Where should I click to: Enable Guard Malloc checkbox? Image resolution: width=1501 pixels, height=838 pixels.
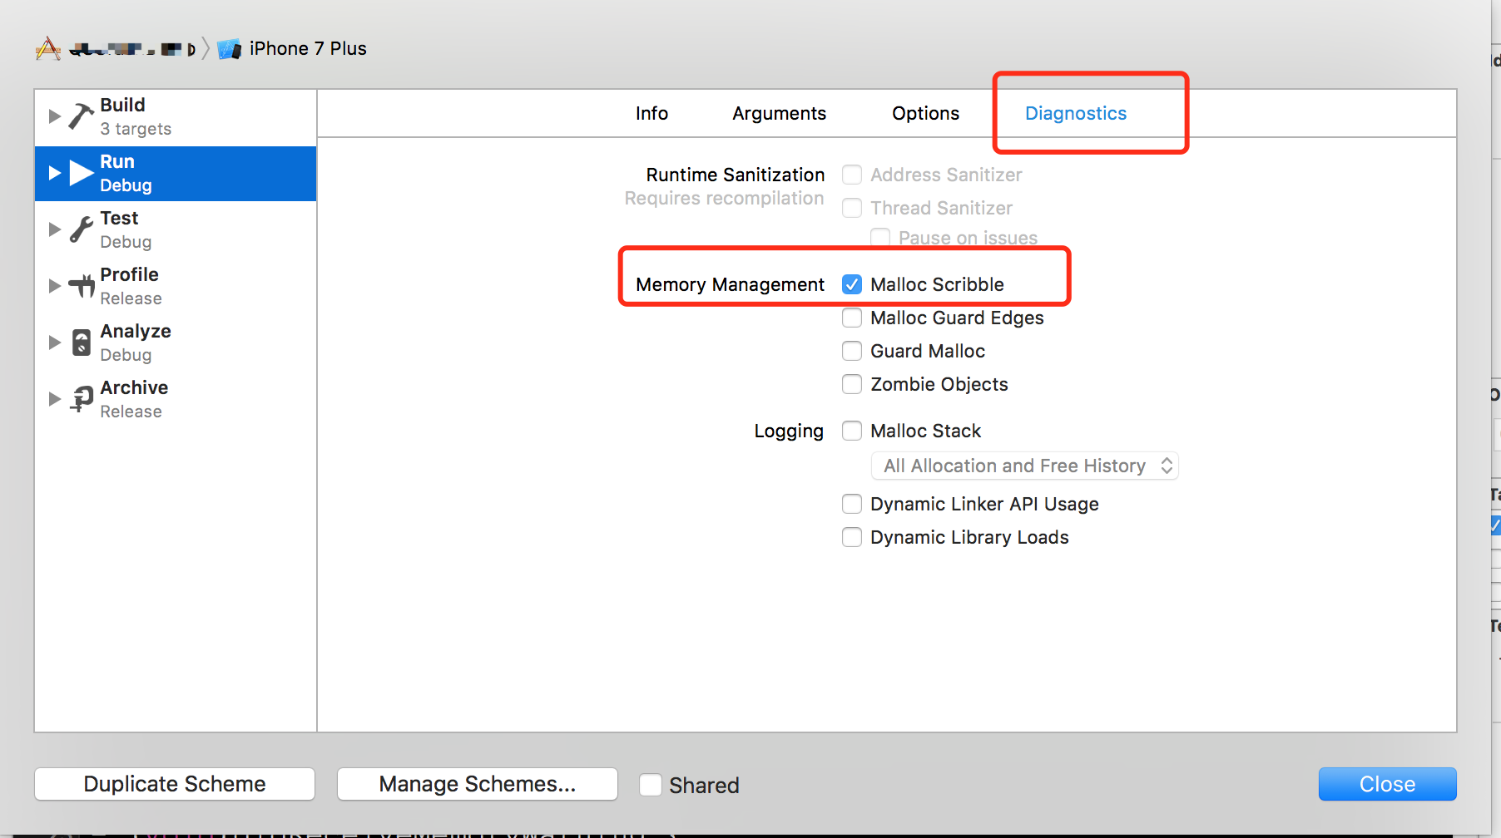point(852,351)
